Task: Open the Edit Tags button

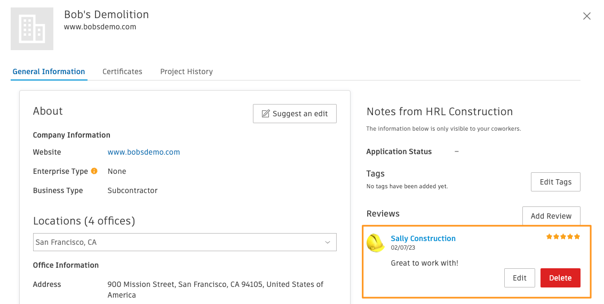Action: tap(555, 182)
